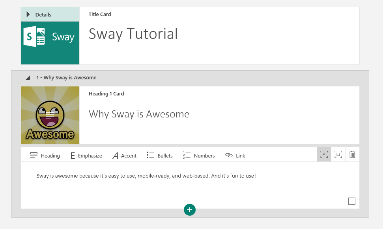Collapse the section 1 group triangle
This screenshot has width=383, height=229.
coord(28,78)
